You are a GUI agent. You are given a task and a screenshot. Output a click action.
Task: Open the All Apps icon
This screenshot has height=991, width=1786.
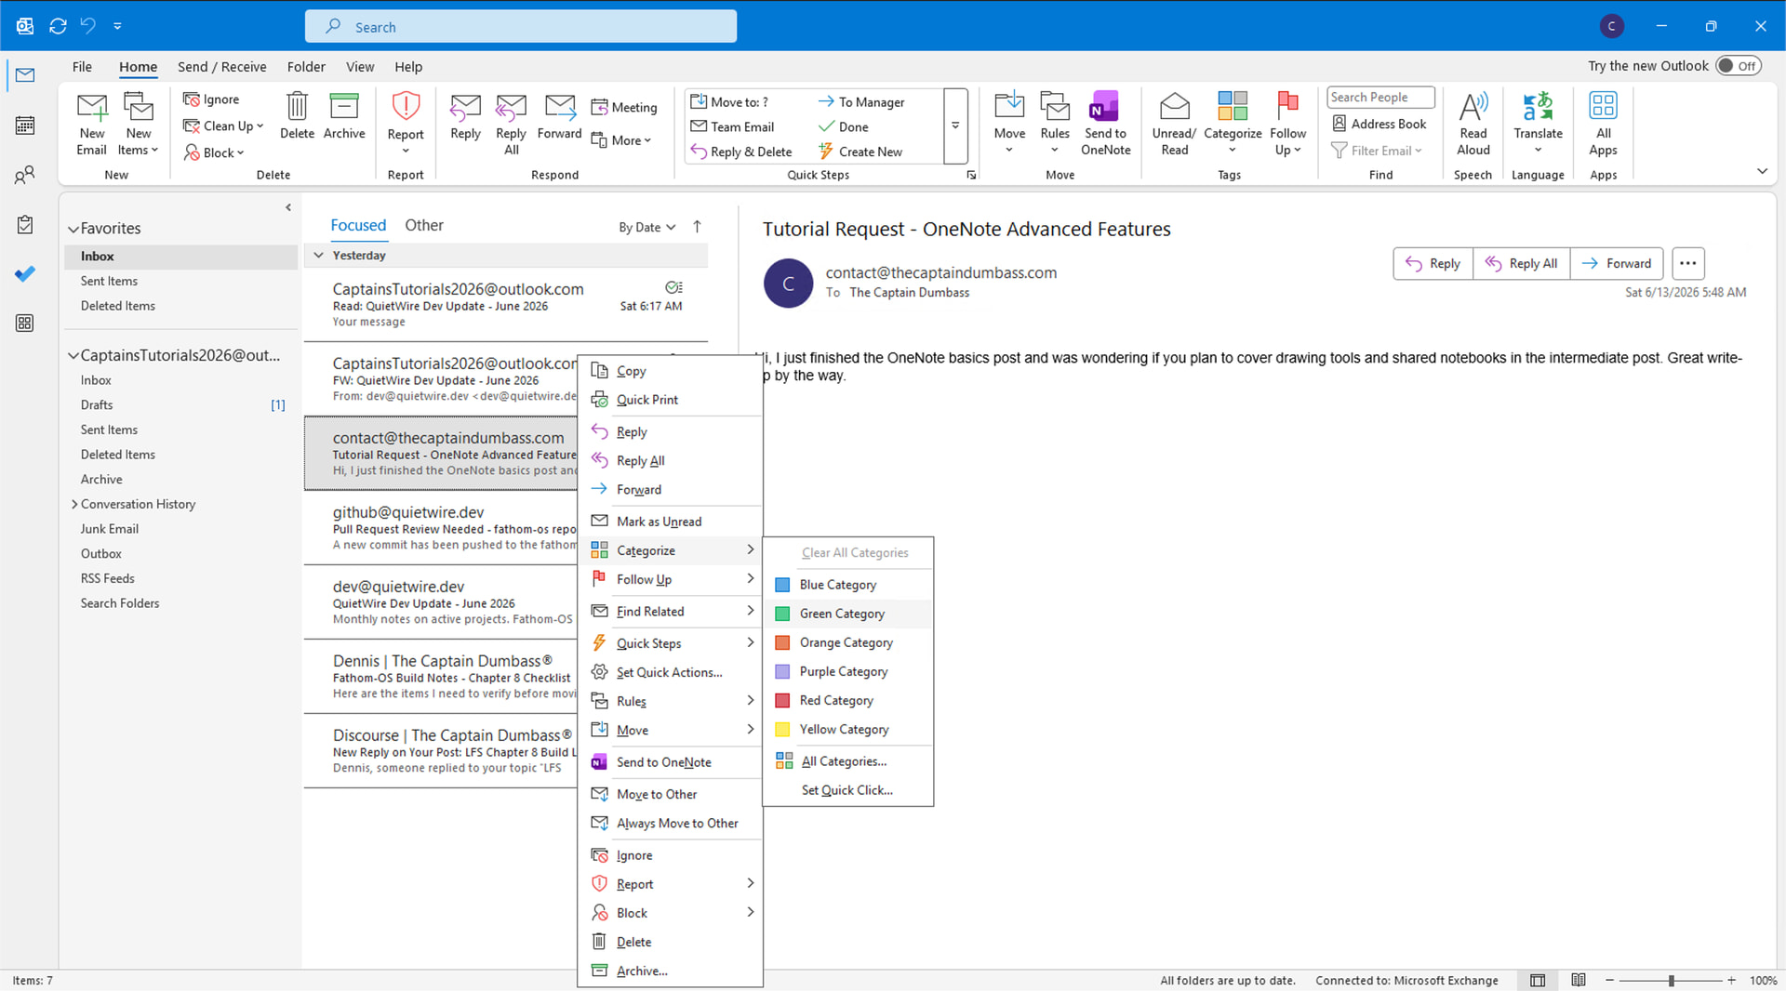click(x=1603, y=105)
